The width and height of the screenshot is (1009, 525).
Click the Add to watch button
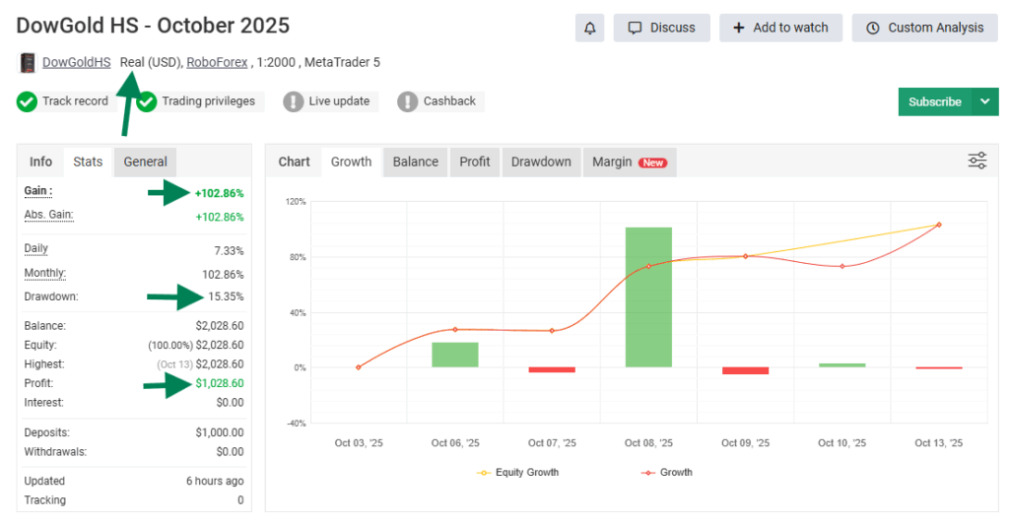click(780, 28)
